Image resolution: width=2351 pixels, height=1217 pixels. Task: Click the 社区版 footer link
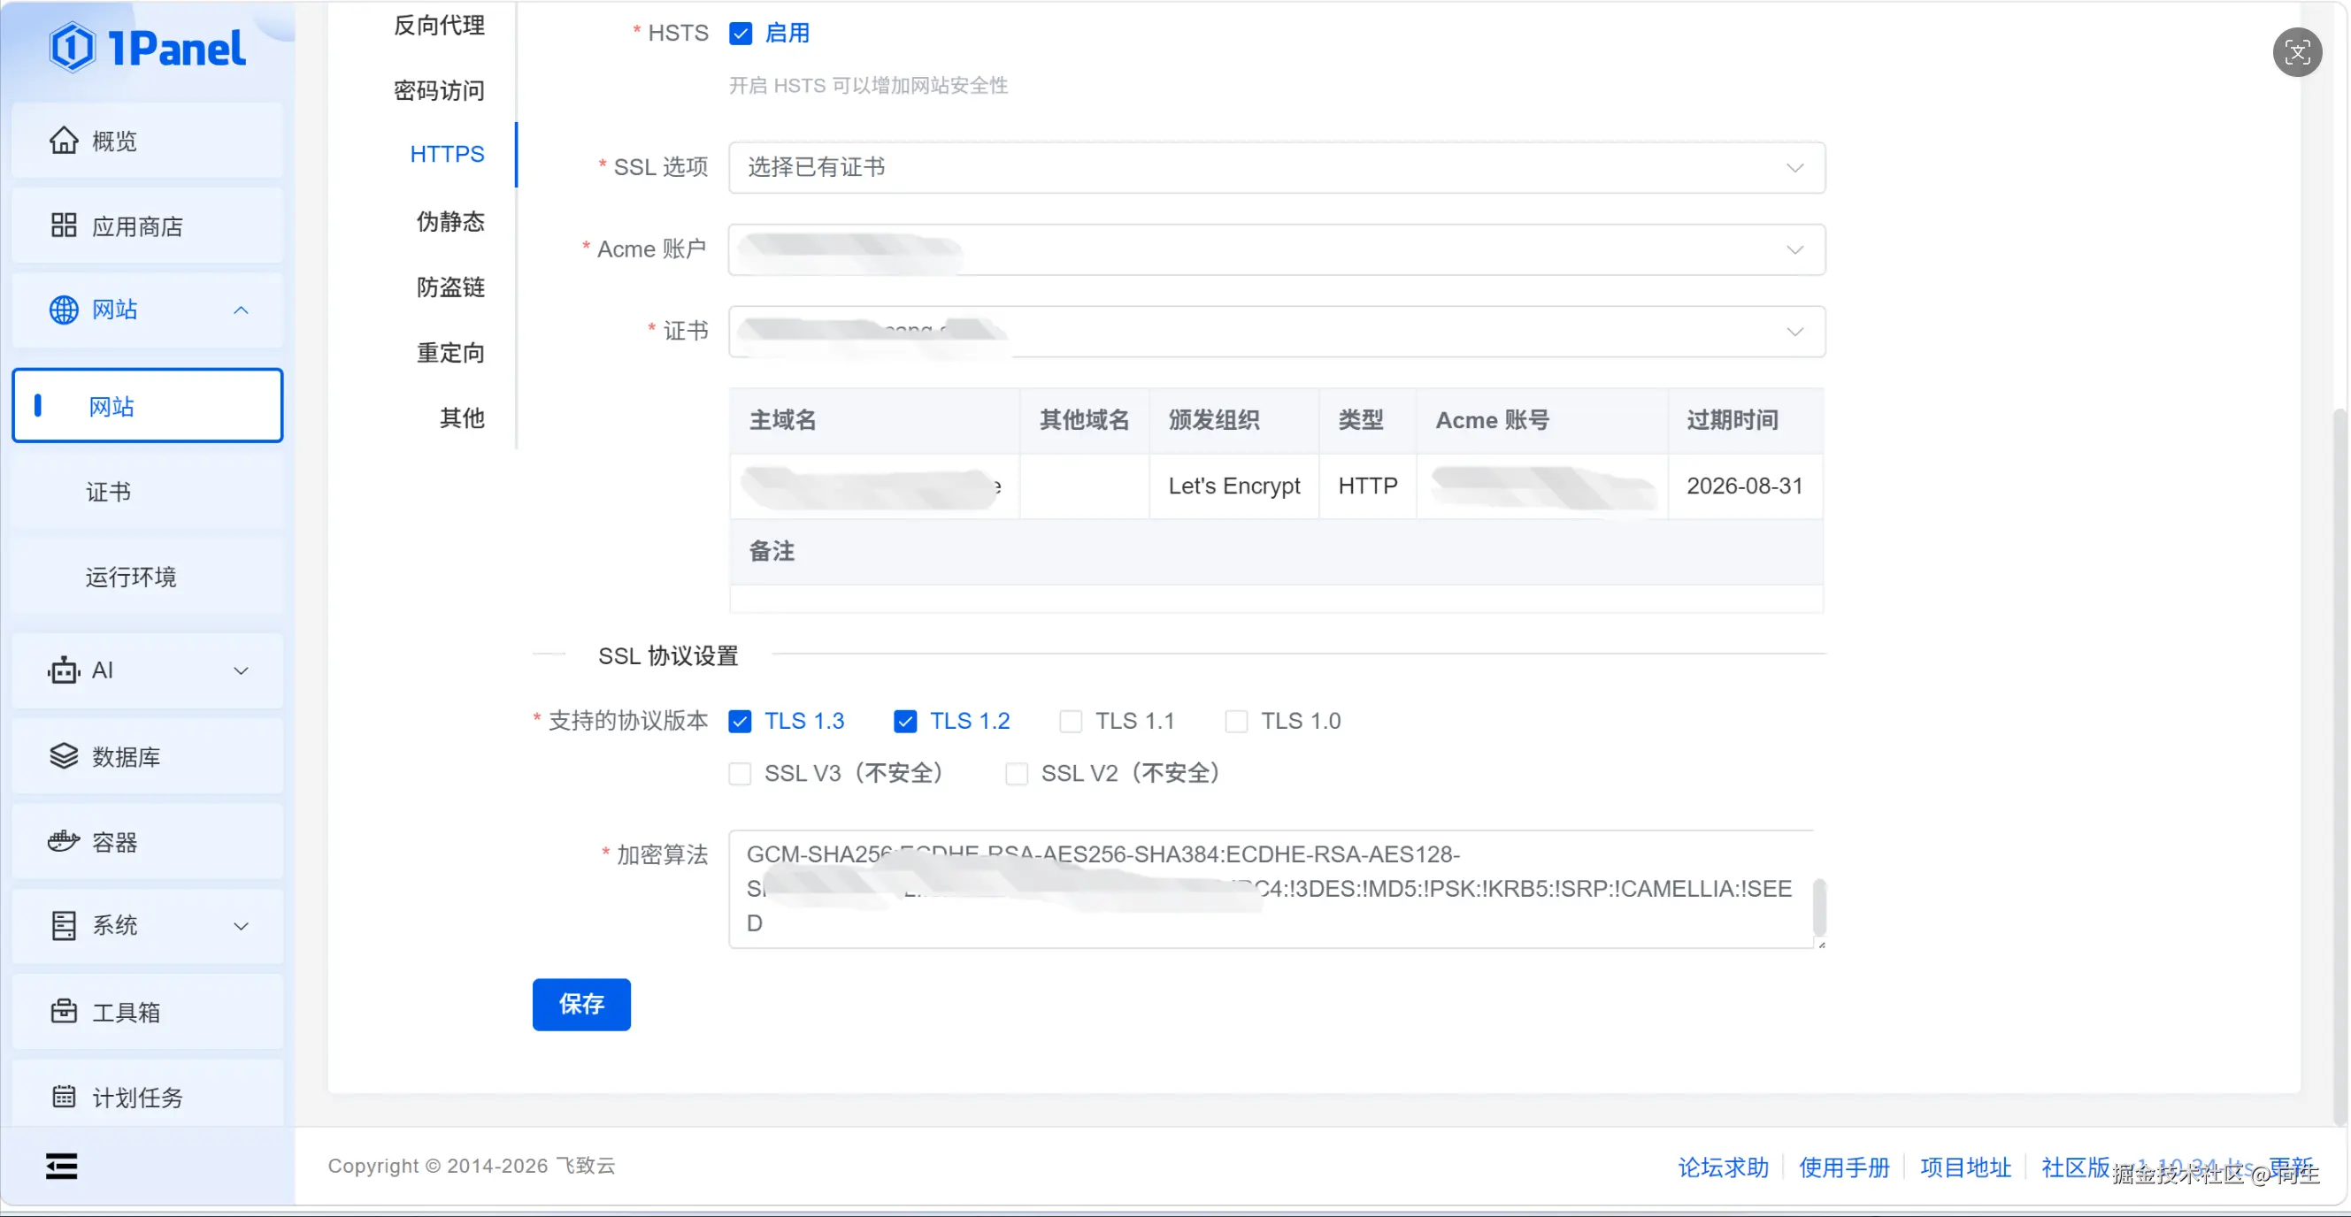click(2076, 1167)
